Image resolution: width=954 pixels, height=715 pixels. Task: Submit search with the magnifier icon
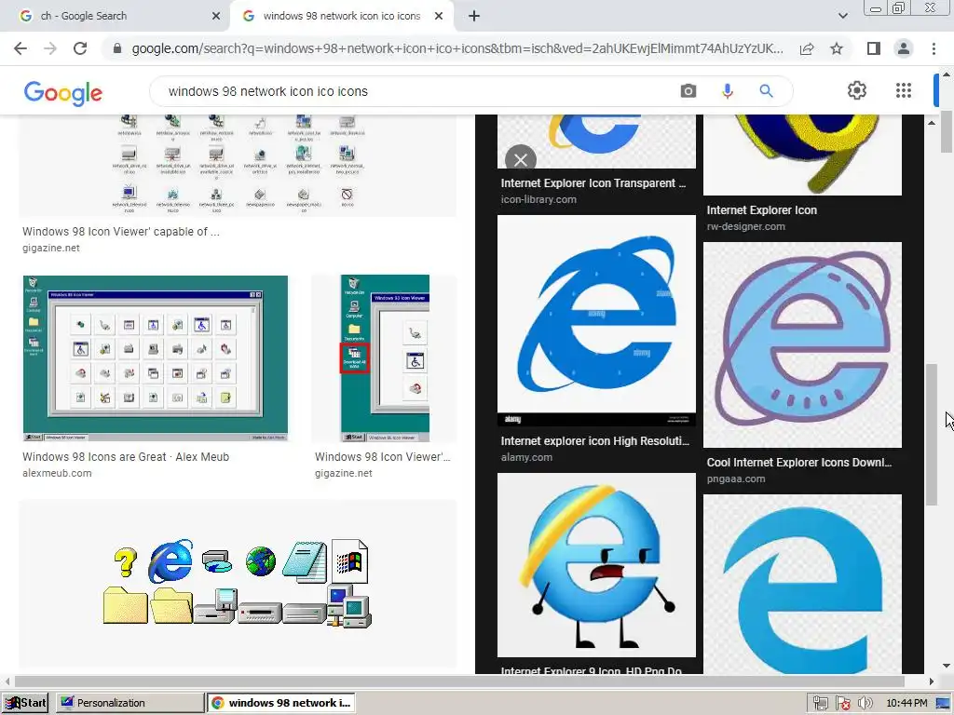pos(766,91)
